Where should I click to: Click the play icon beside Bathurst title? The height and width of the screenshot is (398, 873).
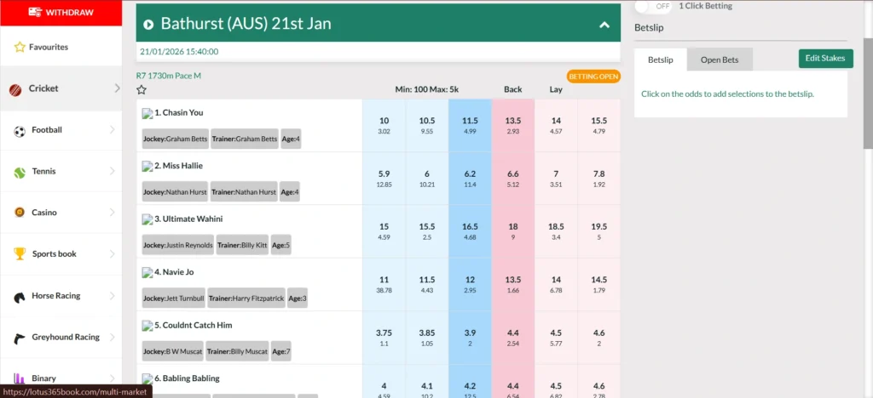[148, 24]
